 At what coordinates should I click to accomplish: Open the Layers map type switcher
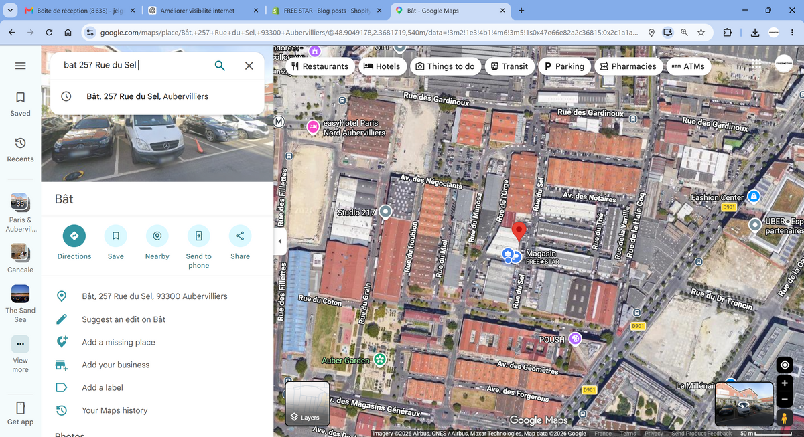coord(307,404)
